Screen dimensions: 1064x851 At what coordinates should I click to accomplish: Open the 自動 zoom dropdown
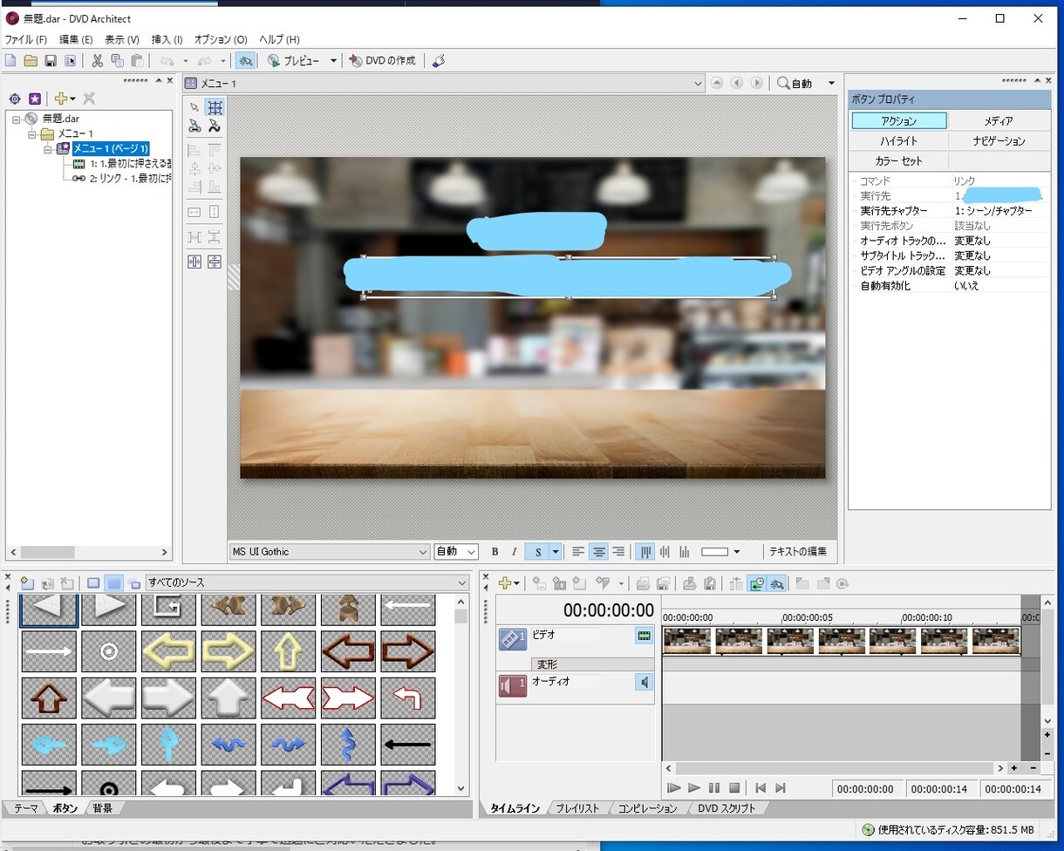(831, 84)
